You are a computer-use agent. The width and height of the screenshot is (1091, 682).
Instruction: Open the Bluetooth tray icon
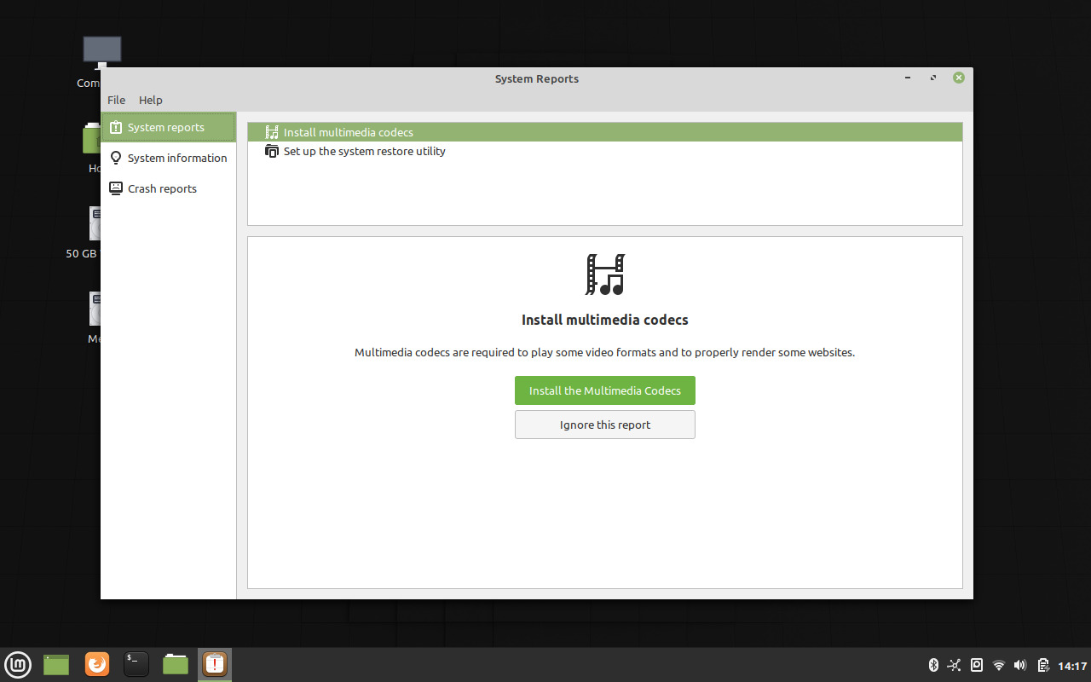click(x=932, y=665)
